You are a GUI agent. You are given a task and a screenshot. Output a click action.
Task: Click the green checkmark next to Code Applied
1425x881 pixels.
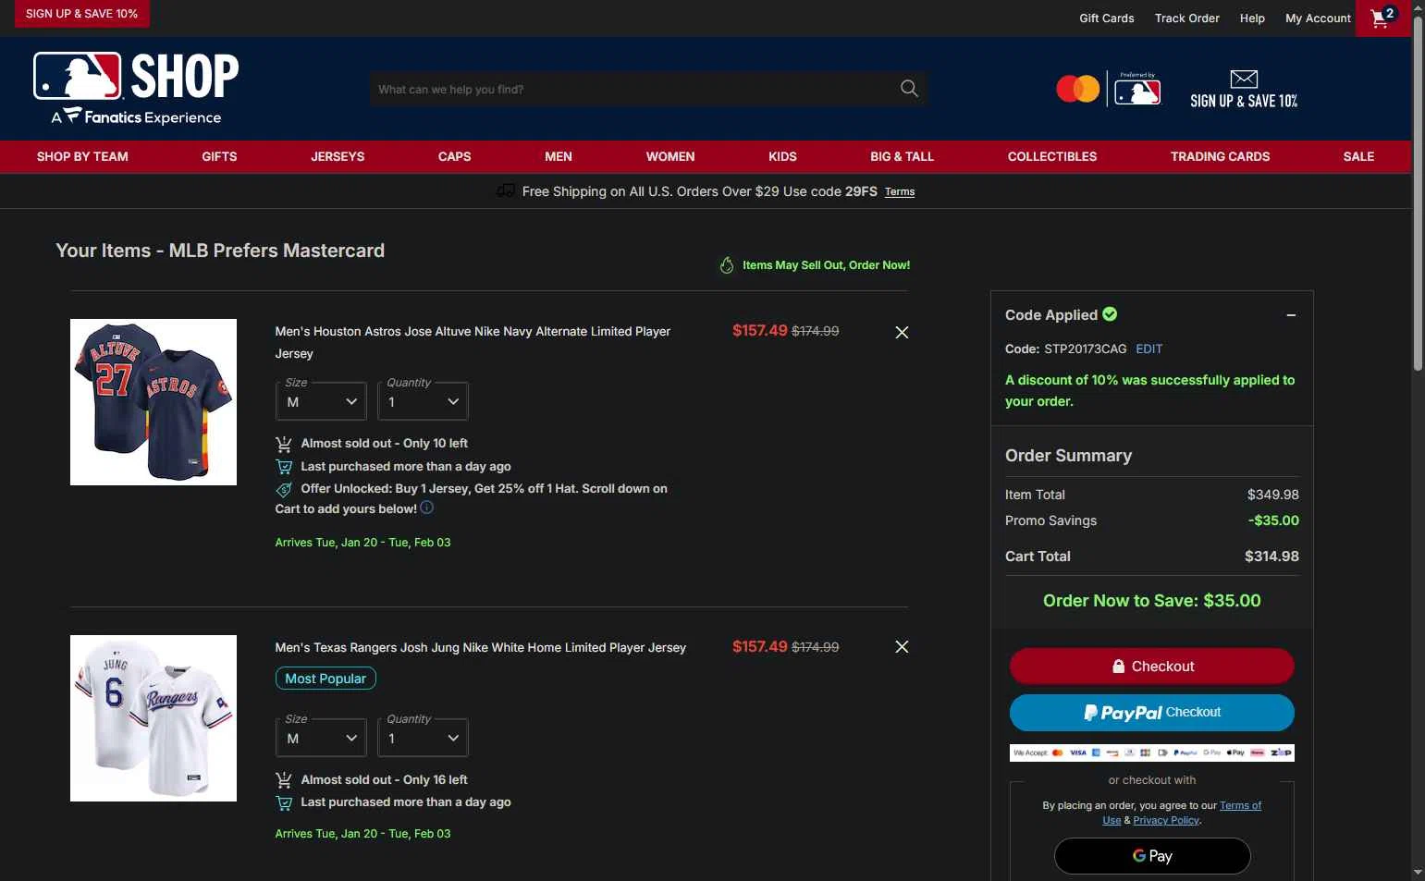[x=1110, y=314]
